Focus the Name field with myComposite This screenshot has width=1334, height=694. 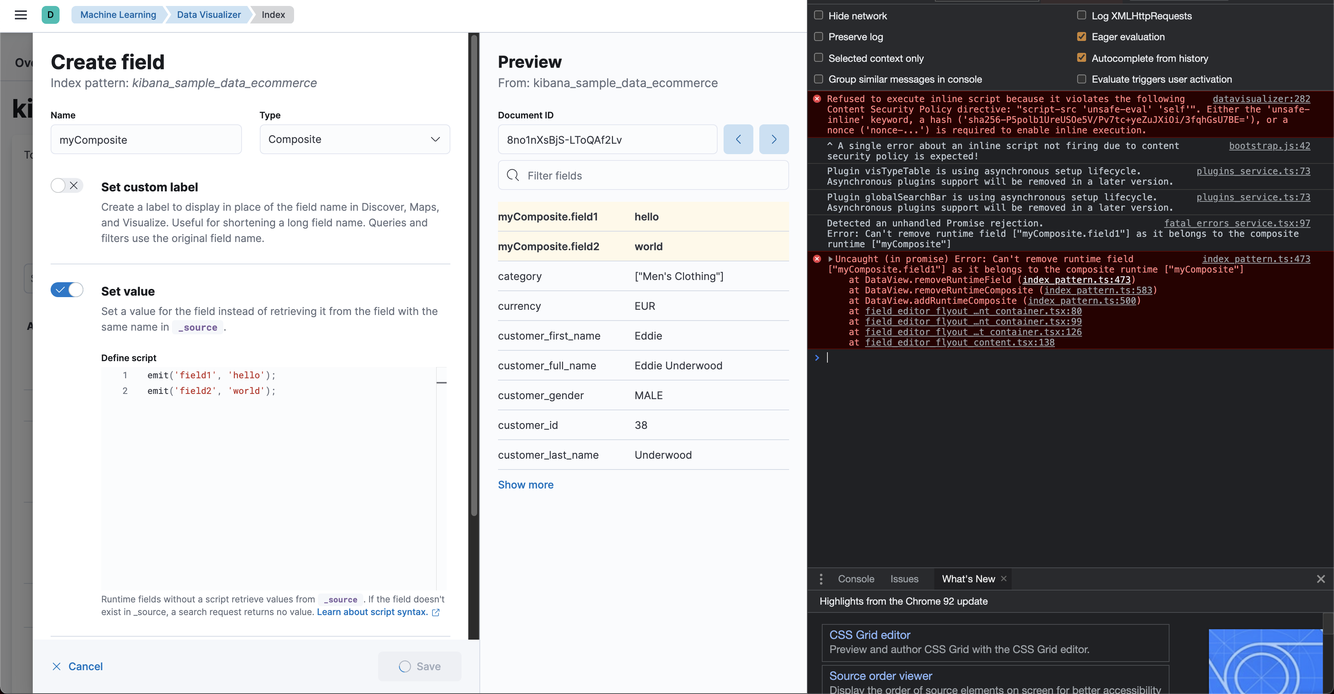click(x=146, y=139)
